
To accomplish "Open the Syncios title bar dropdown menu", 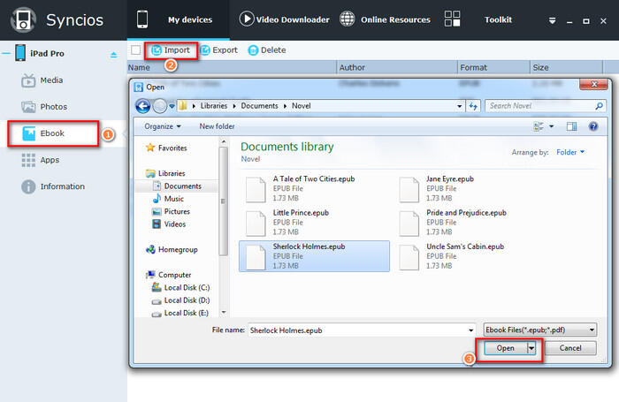I will tap(552, 21).
